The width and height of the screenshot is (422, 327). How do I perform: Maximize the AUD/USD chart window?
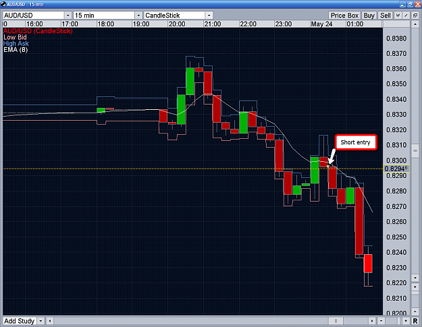410,4
